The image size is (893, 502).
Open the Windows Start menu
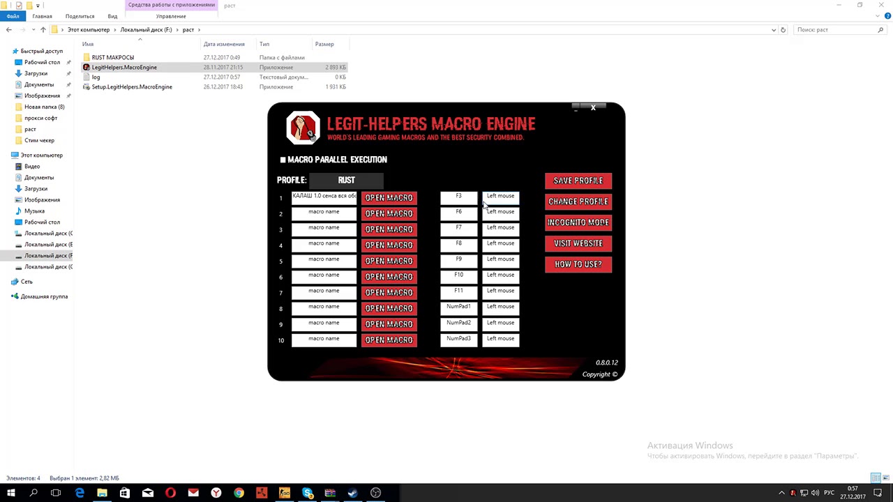point(11,493)
